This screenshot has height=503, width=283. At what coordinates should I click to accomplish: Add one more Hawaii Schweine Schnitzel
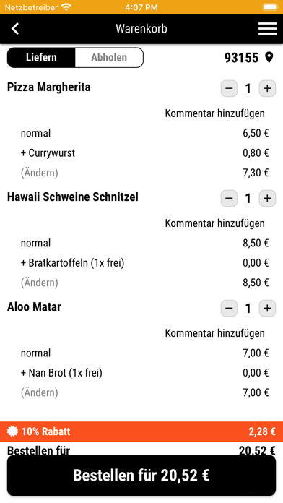(267, 198)
